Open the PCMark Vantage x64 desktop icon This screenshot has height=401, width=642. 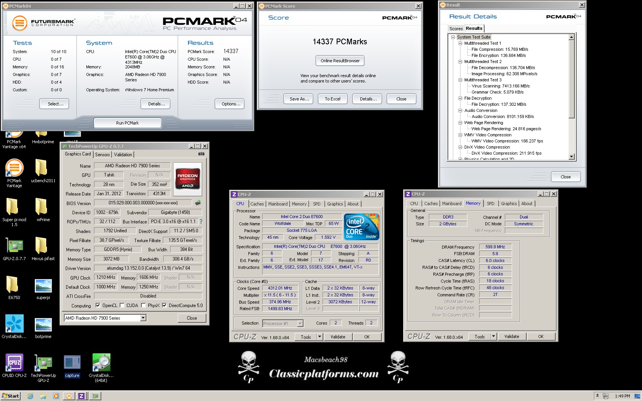[x=14, y=140]
